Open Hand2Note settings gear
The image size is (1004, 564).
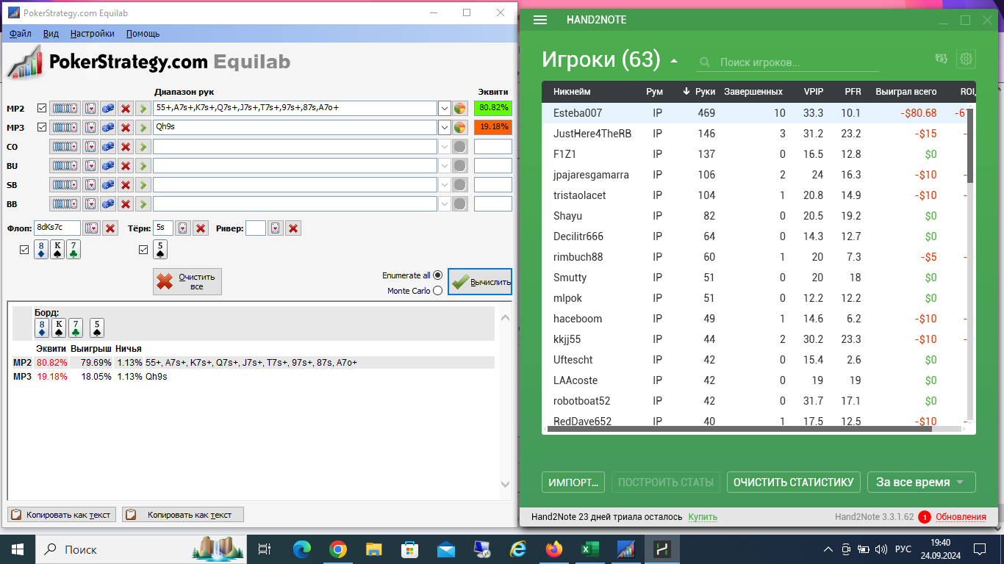pos(966,59)
